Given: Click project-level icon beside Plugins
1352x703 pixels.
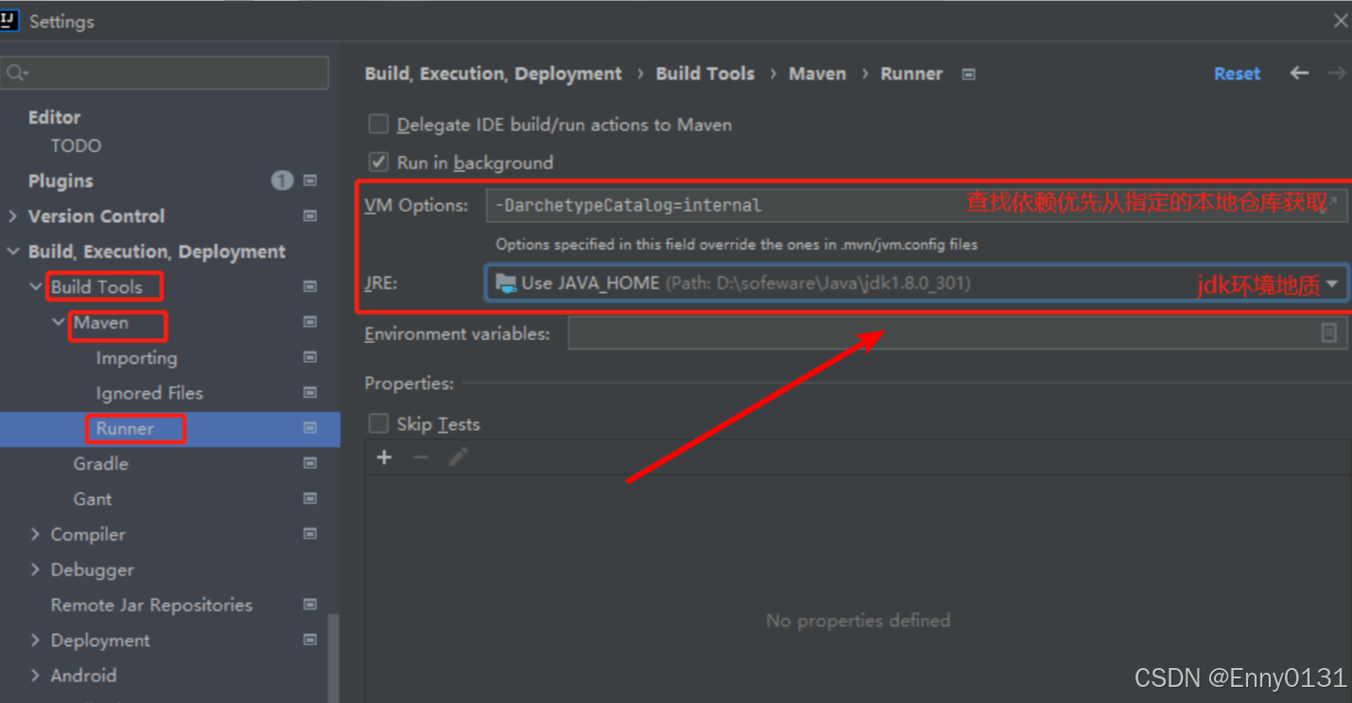Looking at the screenshot, I should pyautogui.click(x=310, y=180).
